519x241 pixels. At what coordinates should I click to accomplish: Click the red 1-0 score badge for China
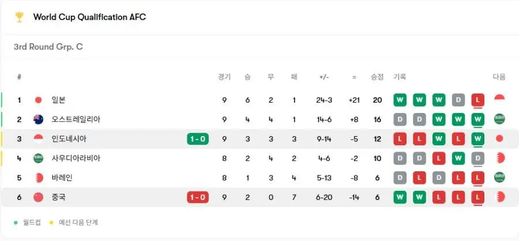click(198, 198)
